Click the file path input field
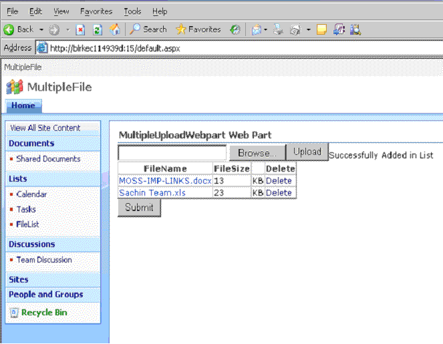 tap(172, 153)
